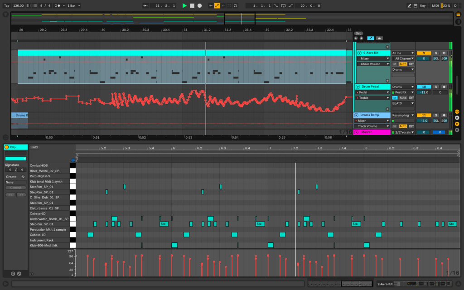Select the Underwater_Bomb_01_SP drum lane
The width and height of the screenshot is (464, 290).
pyautogui.click(x=49, y=219)
